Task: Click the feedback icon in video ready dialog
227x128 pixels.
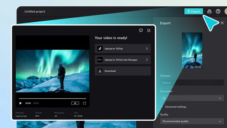Action: pos(141,30)
